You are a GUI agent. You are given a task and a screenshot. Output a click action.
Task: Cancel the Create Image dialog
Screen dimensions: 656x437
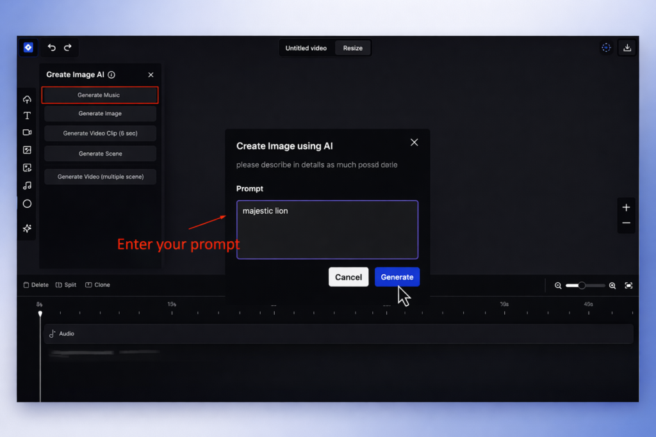pyautogui.click(x=348, y=277)
